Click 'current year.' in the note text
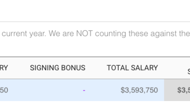Screen dimensions: 190x106 (24, 34)
